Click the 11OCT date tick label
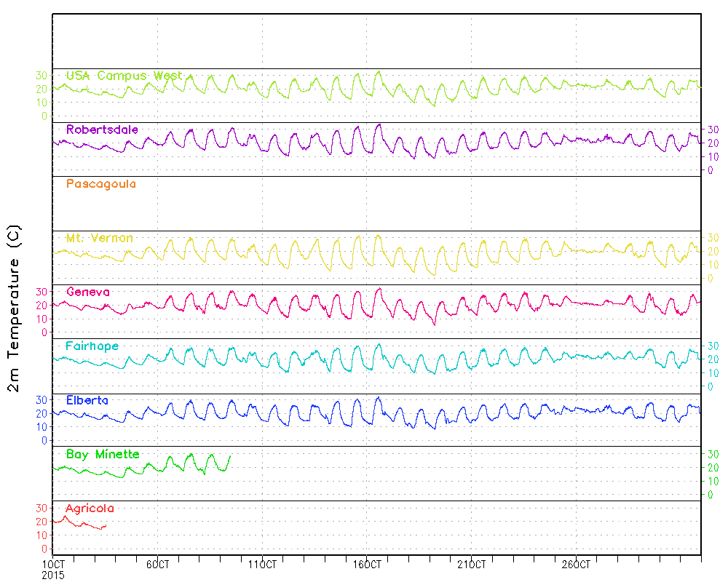Screen dimensions: 728x582 pos(262,565)
